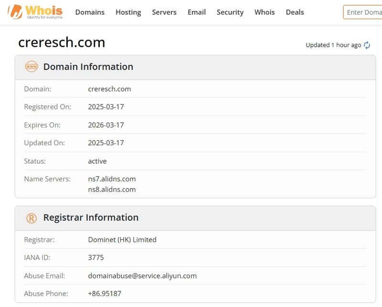This screenshot has height=307, width=382.
Task: Click the 'Abuse Phone:' label
Action: click(46, 294)
